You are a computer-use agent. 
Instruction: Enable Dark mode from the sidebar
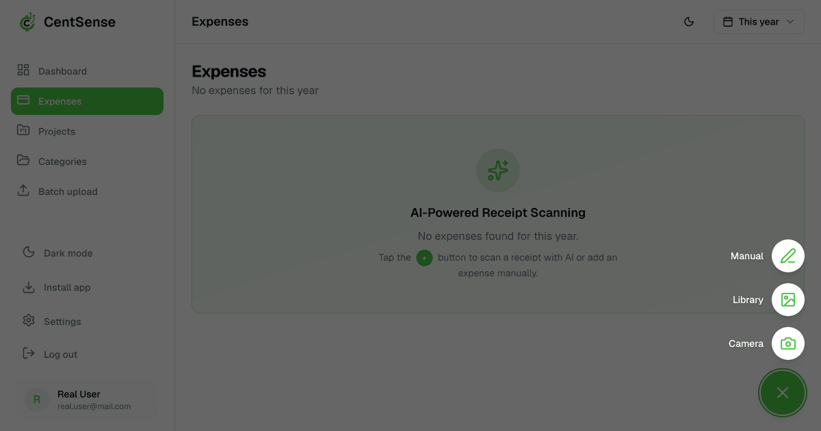66,252
